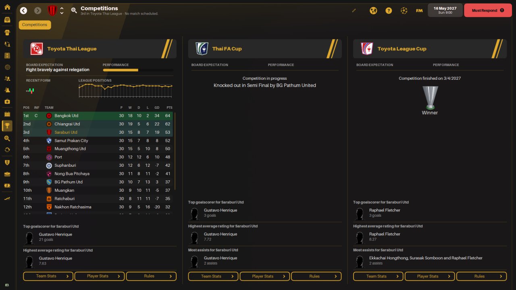516x290 pixels.
Task: Open the search magnifier beside Competitions title
Action: pyautogui.click(x=74, y=10)
